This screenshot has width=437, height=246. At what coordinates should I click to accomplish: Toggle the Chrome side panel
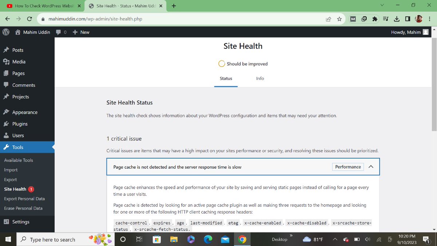[408, 19]
